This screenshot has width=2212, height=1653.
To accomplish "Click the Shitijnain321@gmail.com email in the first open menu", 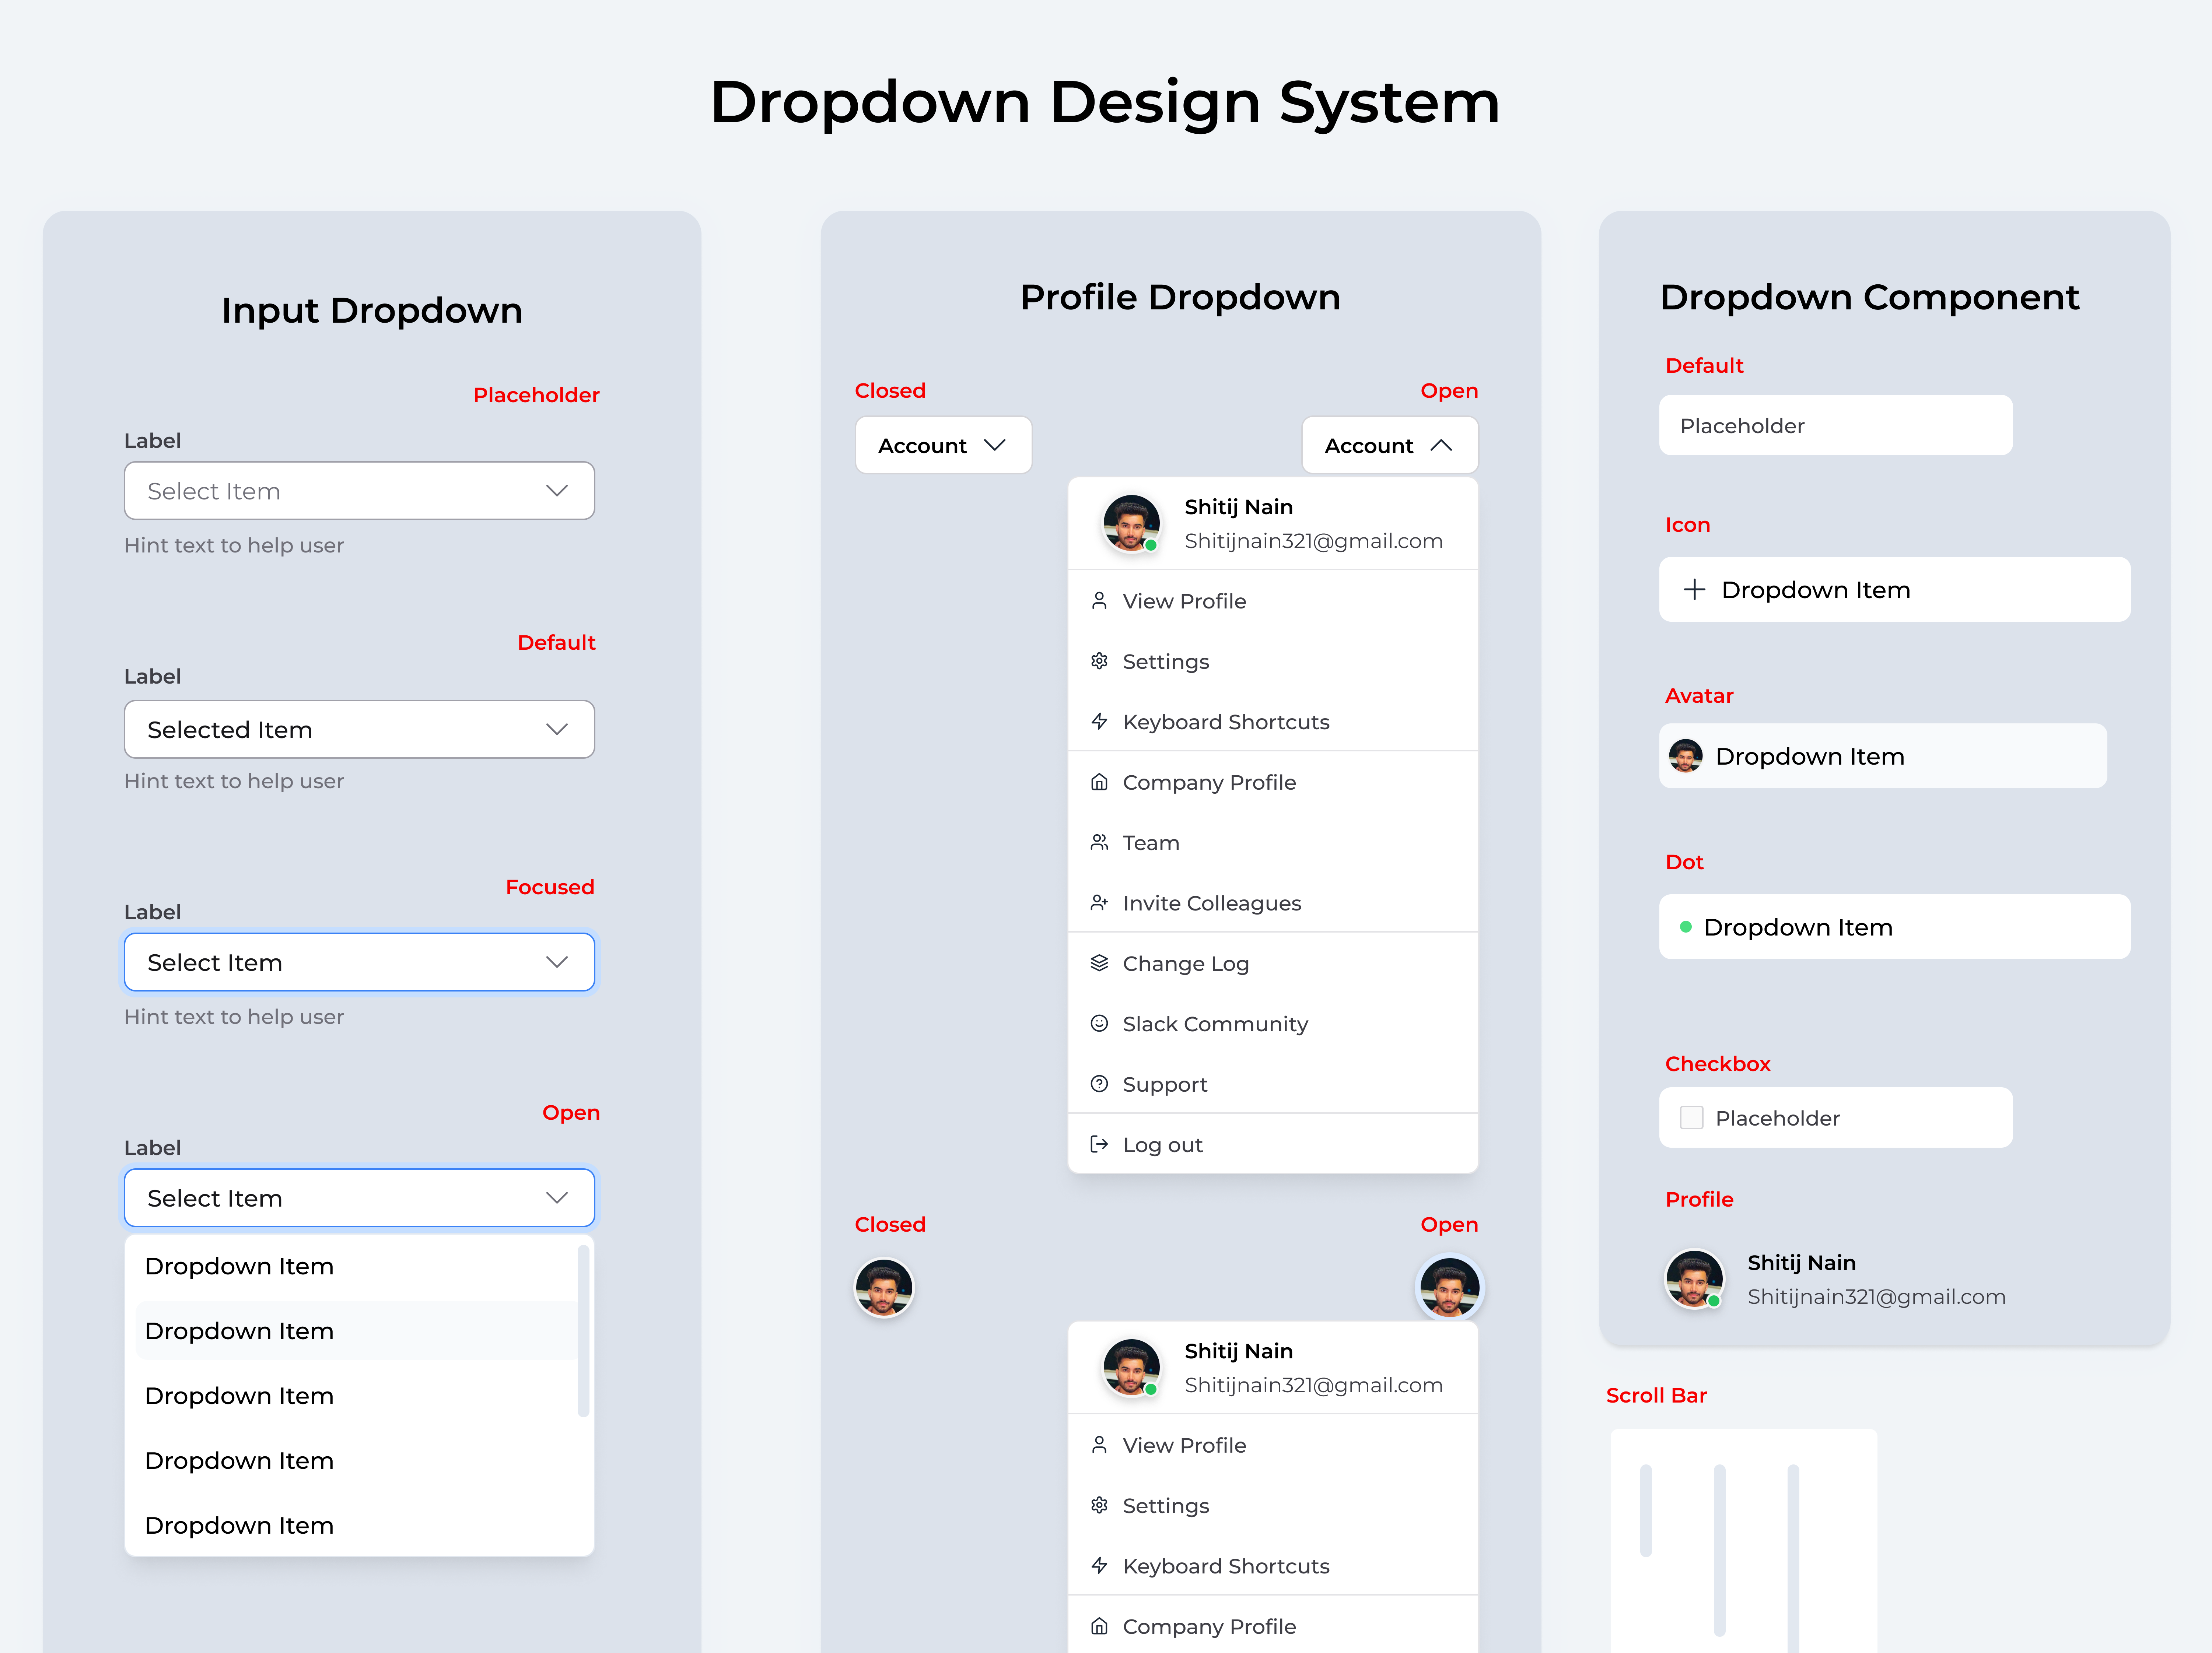I will [1314, 541].
